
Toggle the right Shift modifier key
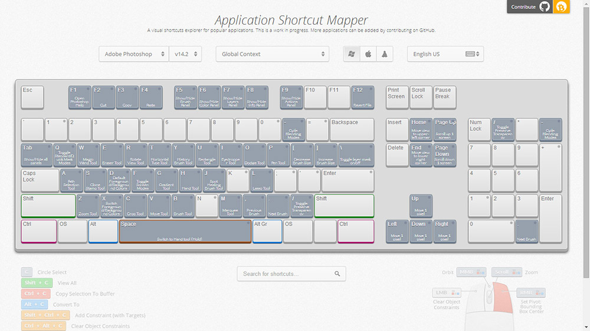click(344, 206)
